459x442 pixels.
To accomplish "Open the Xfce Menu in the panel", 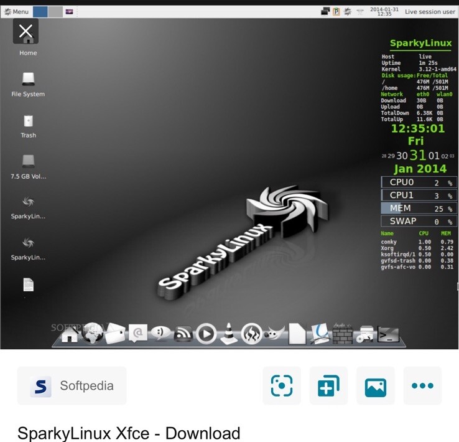I will (16, 12).
